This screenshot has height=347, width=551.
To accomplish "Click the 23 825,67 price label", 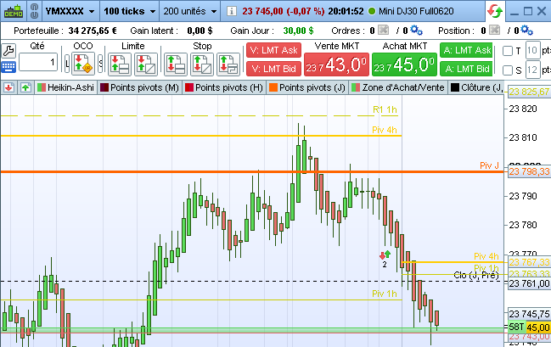I will click(x=529, y=92).
